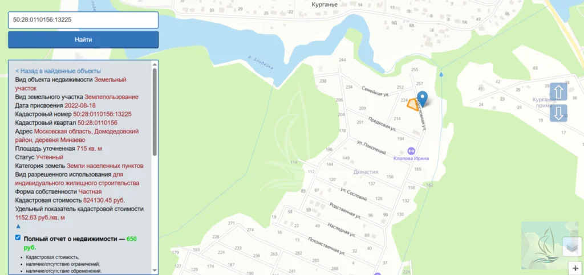This screenshot has height=275, width=584.
Task: Click the purple marker at the bottom of the map
Action: pyautogui.click(x=378, y=274)
